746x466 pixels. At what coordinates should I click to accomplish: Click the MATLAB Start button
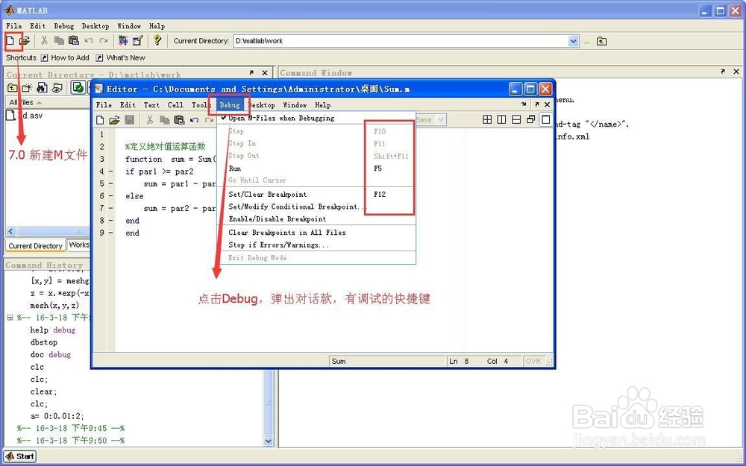tap(20, 456)
